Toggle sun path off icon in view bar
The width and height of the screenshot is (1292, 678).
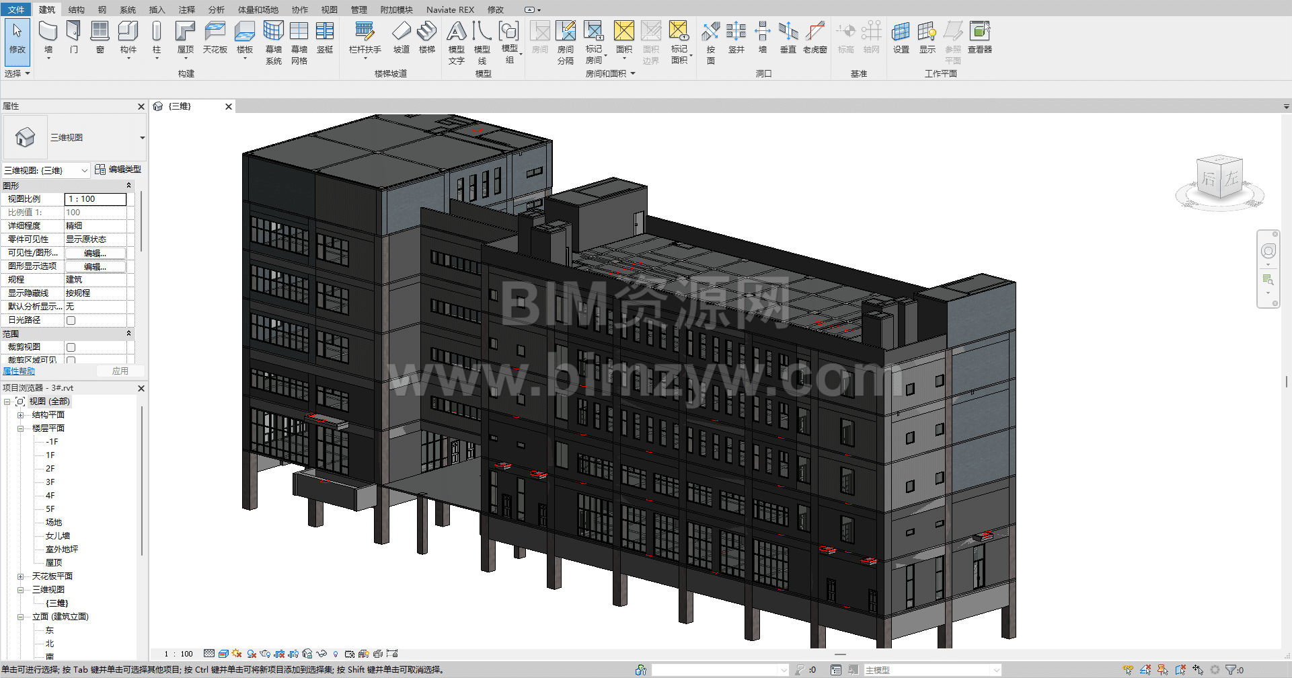[x=237, y=653]
